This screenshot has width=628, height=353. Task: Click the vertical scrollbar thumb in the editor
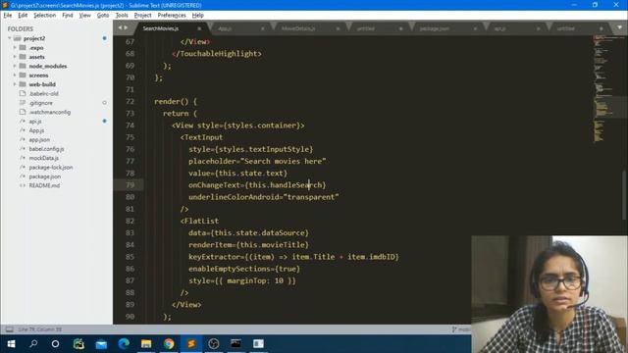(624, 195)
